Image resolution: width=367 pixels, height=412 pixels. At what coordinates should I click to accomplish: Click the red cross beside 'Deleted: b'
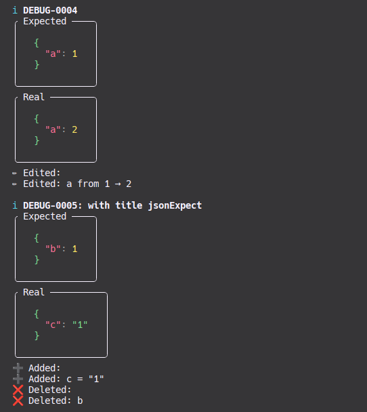tap(18, 400)
